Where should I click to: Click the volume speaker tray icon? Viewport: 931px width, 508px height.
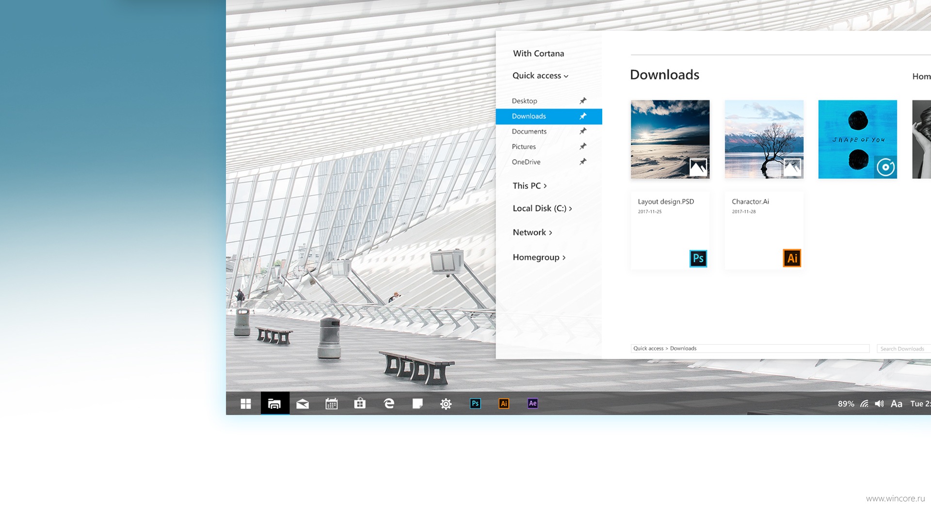pos(880,403)
